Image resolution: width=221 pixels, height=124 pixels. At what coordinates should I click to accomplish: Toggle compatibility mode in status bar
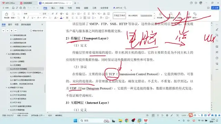[x=59, y=115]
